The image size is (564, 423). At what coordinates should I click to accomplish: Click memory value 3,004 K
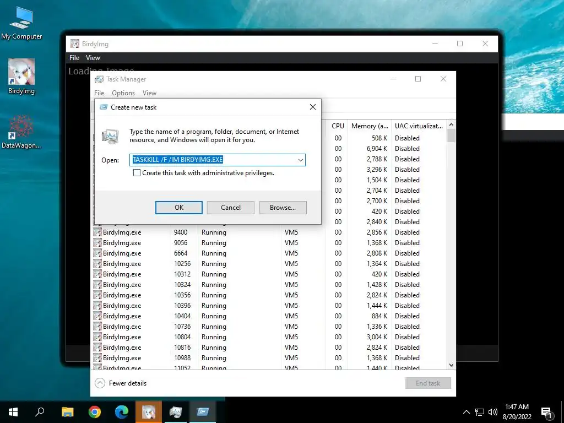[x=377, y=337]
